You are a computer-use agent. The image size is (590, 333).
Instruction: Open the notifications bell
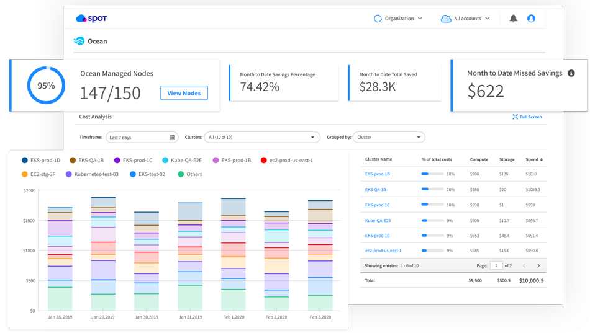pyautogui.click(x=513, y=18)
